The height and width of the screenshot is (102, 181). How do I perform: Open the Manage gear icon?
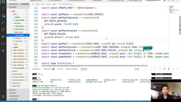tap(3, 97)
